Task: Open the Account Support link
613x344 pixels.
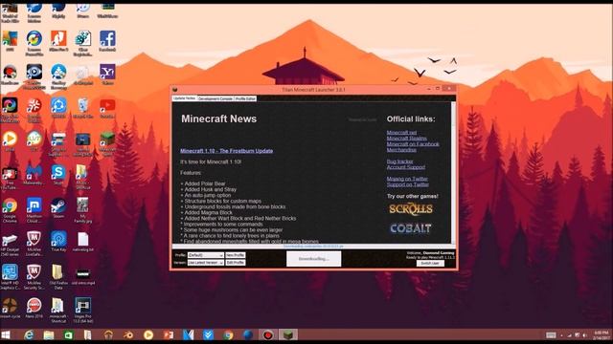Action: pos(406,167)
